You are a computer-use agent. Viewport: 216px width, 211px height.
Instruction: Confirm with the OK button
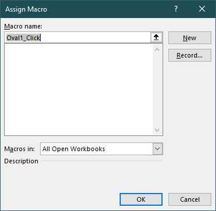pyautogui.click(x=141, y=199)
